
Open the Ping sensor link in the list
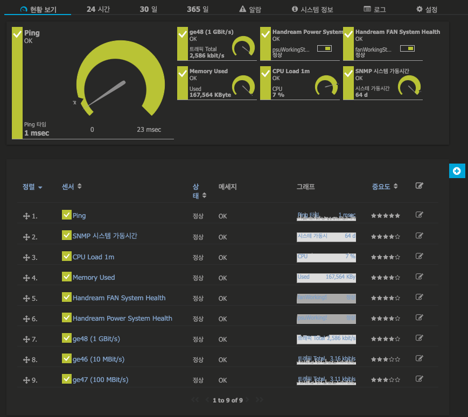pyautogui.click(x=79, y=216)
